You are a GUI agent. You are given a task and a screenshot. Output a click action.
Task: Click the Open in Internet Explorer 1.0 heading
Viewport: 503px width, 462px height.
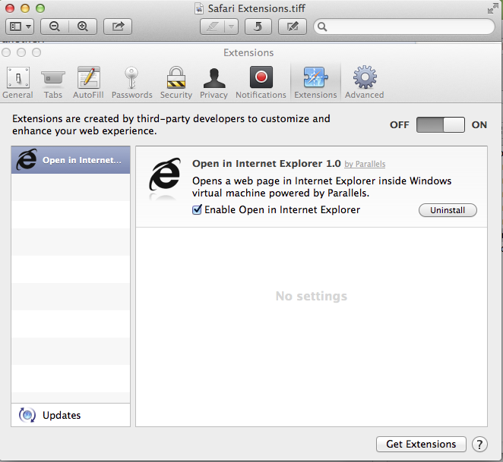pyautogui.click(x=266, y=164)
